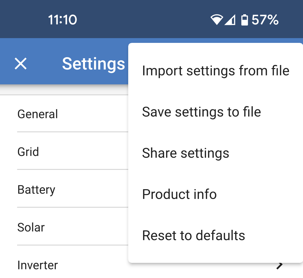The height and width of the screenshot is (278, 303).
Task: Go to the Battery settings section
Action: pos(36,190)
